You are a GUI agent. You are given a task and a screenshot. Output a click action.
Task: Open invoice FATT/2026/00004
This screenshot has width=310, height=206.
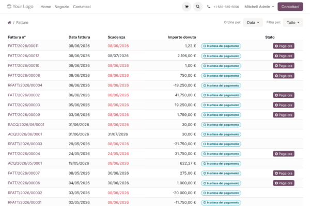24,154
